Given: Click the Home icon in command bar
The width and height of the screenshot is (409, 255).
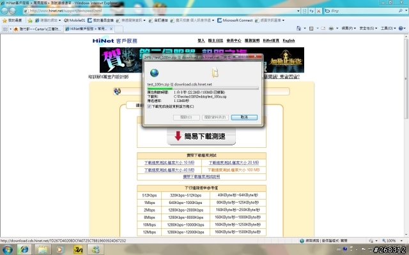Looking at the screenshot, I should click(298, 28).
